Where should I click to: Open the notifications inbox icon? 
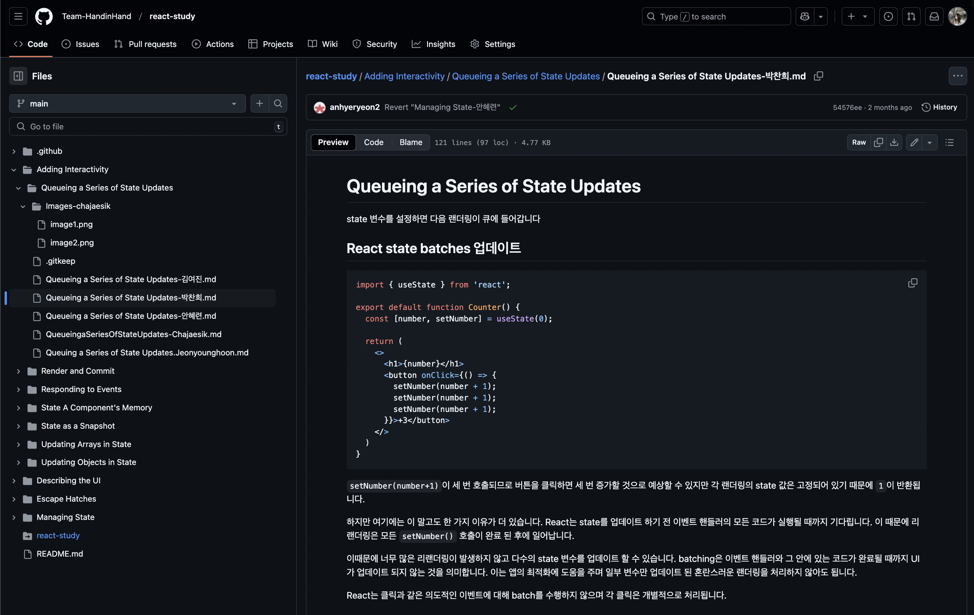coord(934,16)
